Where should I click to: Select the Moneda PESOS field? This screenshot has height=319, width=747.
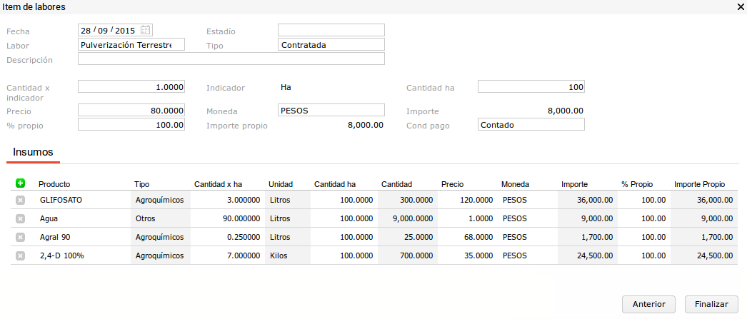point(331,110)
